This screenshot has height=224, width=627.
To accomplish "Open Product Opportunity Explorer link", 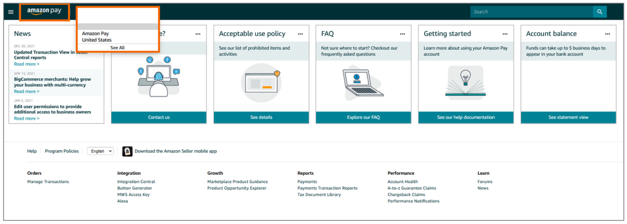I will [x=237, y=188].
